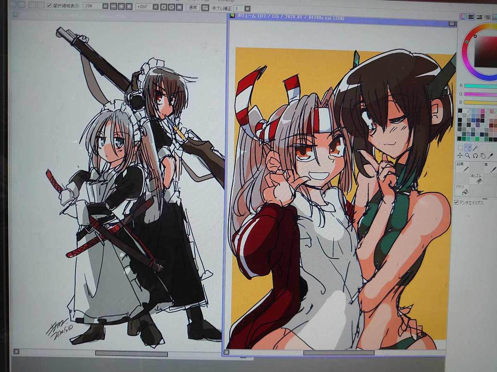The height and width of the screenshot is (372, 497).
Task: Adjust the R red color slider
Action: click(480, 86)
